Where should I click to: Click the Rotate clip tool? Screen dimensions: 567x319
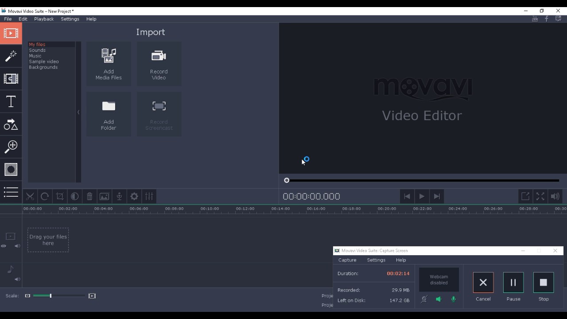click(x=45, y=196)
